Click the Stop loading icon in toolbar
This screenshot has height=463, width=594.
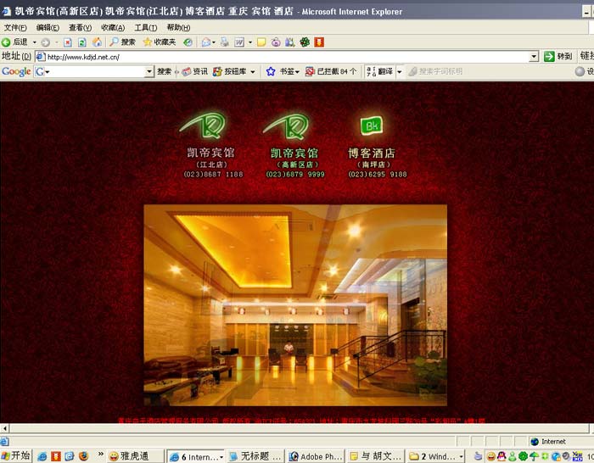click(x=68, y=42)
